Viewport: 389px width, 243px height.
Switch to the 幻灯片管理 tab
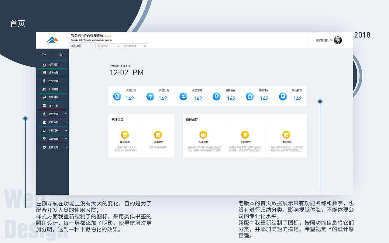click(135, 46)
